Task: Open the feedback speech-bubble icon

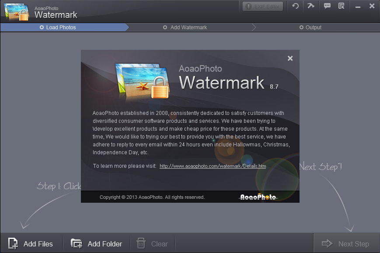Action: (x=327, y=6)
